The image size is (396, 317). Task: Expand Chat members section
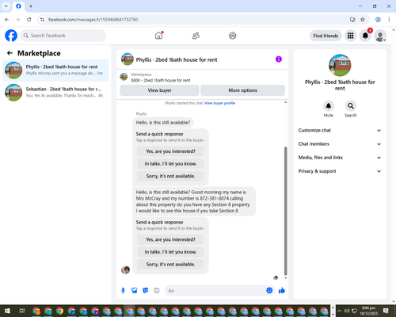(x=340, y=144)
